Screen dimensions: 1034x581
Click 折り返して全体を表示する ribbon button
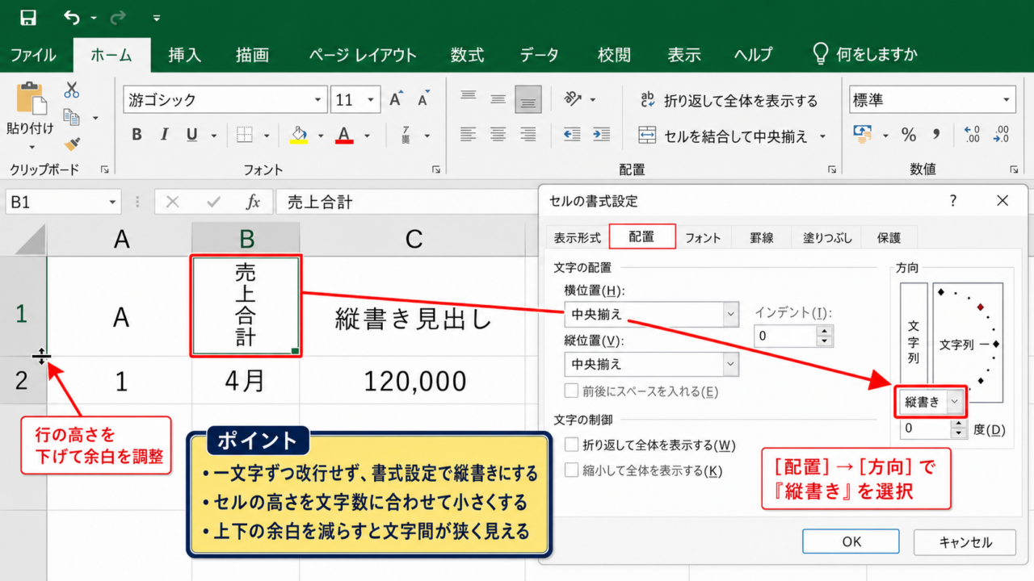point(729,100)
